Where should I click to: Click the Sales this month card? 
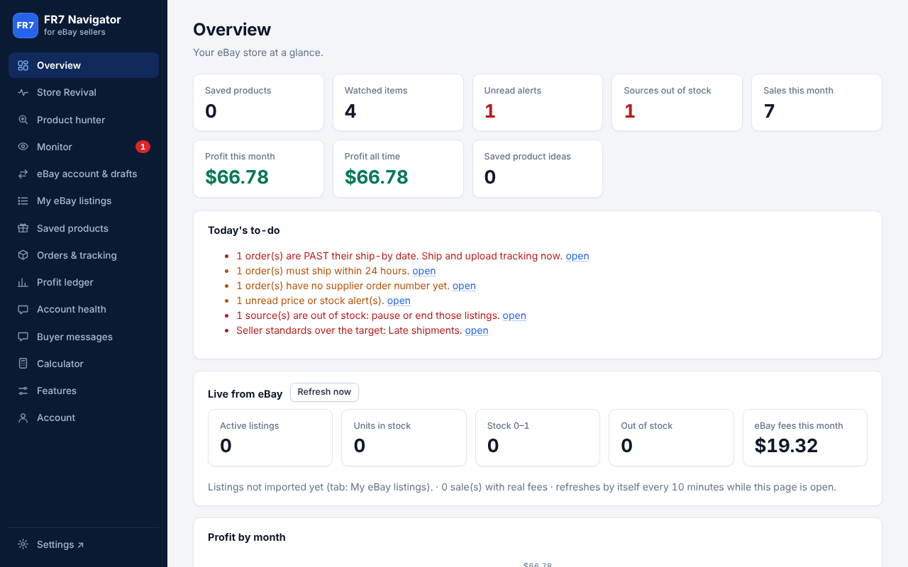816,103
